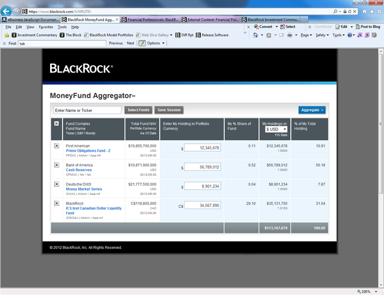The image size is (384, 295).
Task: Click the security lock icon in address bar
Action: [345, 12]
